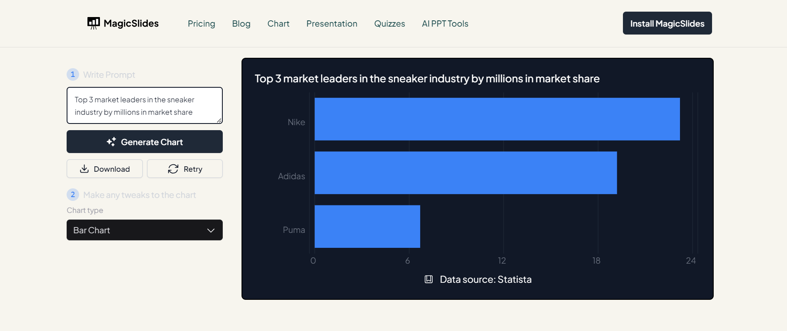Click the download arrow icon
Screen dimensions: 787x331
pos(85,169)
